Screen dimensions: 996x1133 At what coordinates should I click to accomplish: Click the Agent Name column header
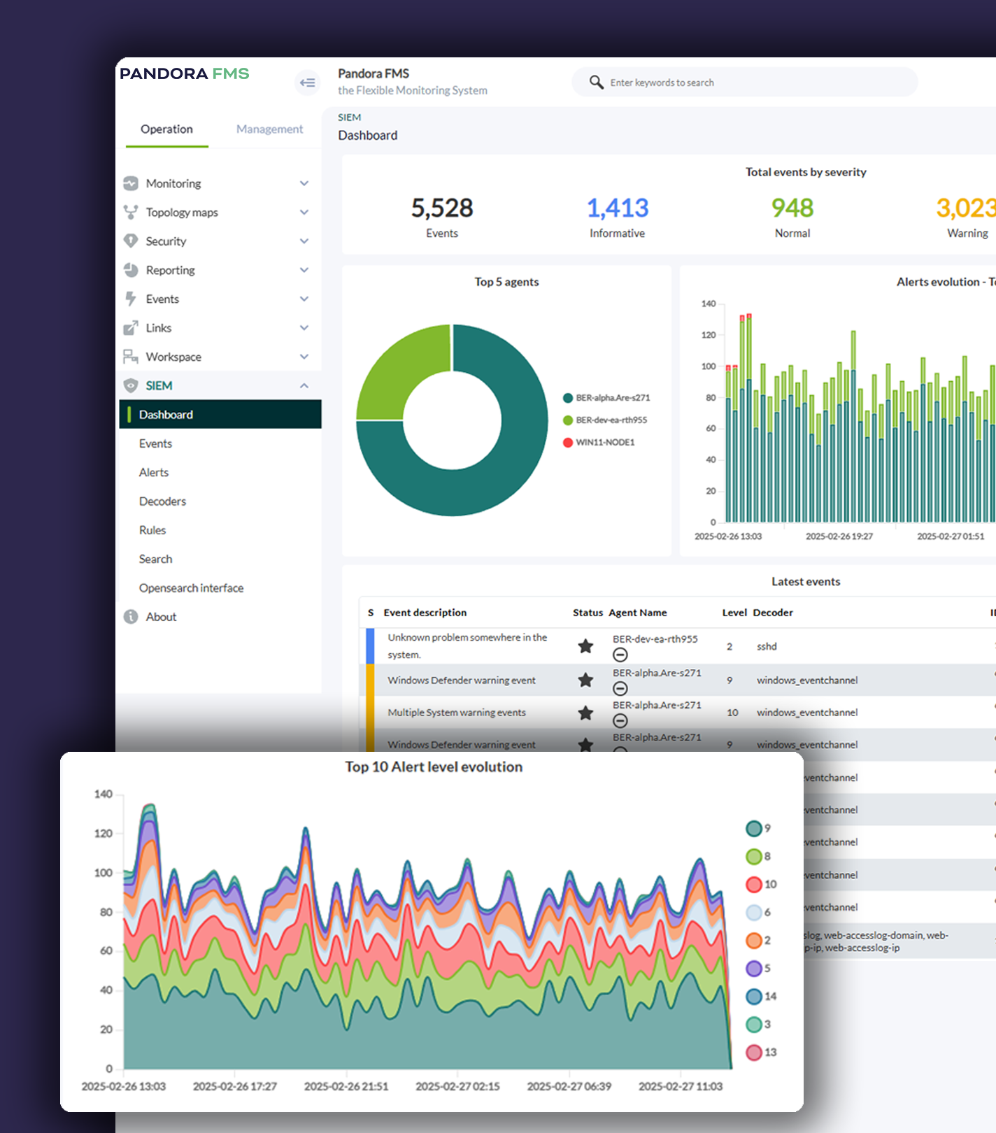coord(638,613)
